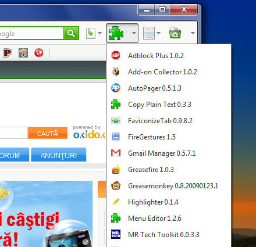
Task: Choose Add-on Collector 1.0.2 in the list
Action: (169, 72)
